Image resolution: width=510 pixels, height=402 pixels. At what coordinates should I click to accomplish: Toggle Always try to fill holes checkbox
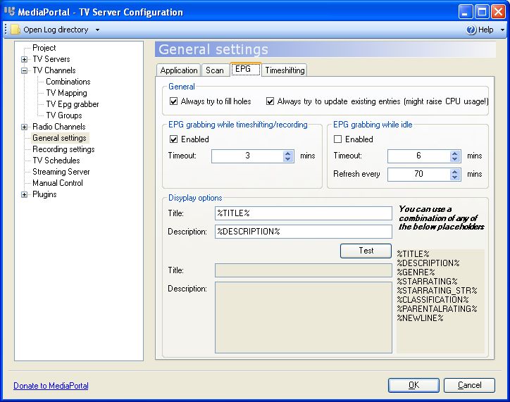coord(174,101)
